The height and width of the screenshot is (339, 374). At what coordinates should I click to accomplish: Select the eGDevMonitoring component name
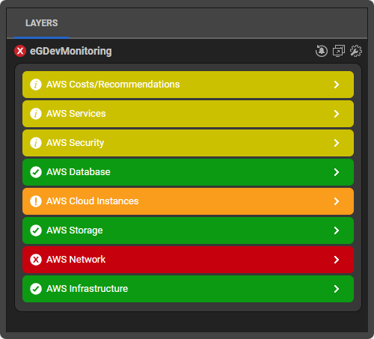71,51
